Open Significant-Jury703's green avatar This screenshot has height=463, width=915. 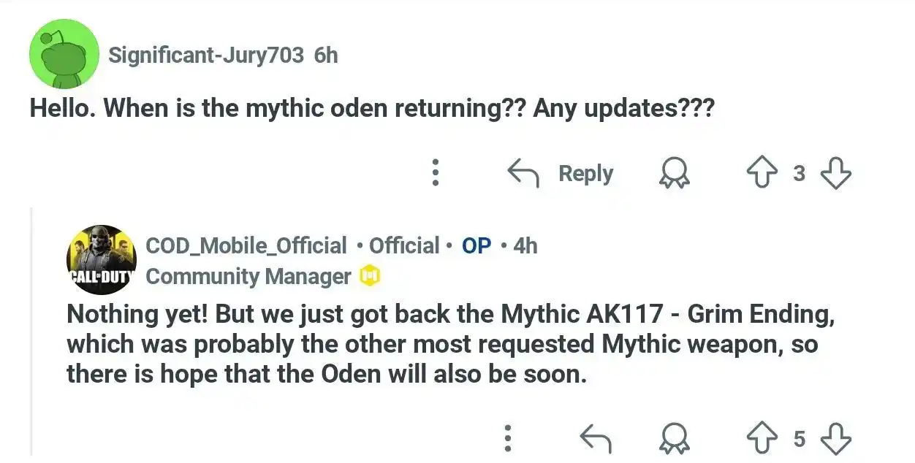coord(64,53)
